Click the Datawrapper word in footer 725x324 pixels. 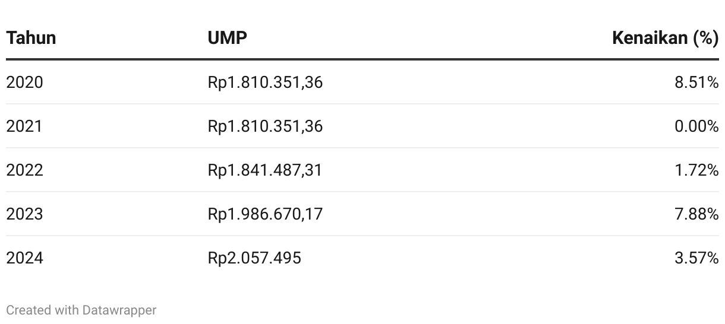[x=119, y=310]
